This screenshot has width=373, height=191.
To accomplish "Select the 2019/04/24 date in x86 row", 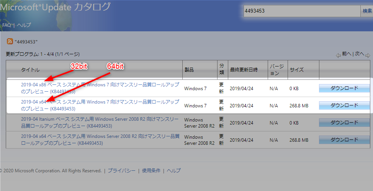I will pyautogui.click(x=241, y=89).
